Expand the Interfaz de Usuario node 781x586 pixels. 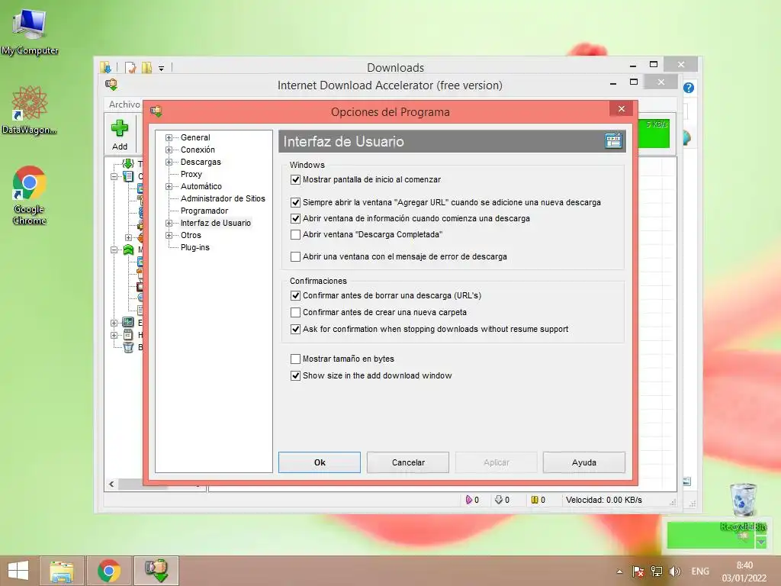point(169,223)
